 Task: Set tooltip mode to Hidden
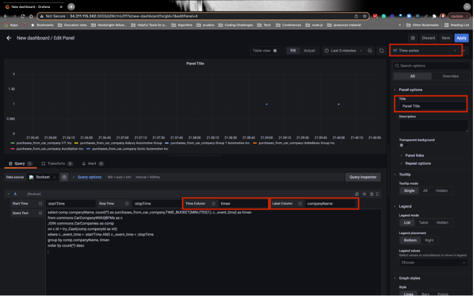441,191
